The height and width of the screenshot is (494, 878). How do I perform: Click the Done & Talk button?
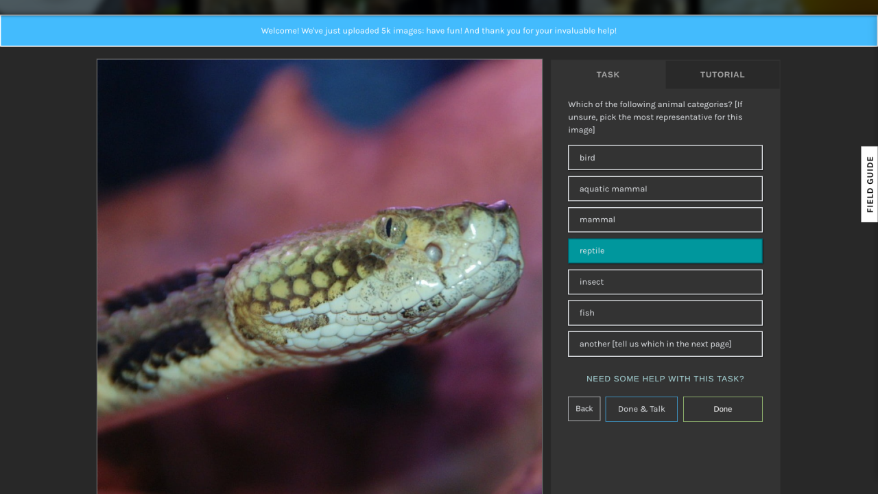point(641,409)
